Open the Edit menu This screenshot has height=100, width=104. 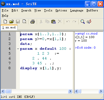pyautogui.click(x=15, y=10)
